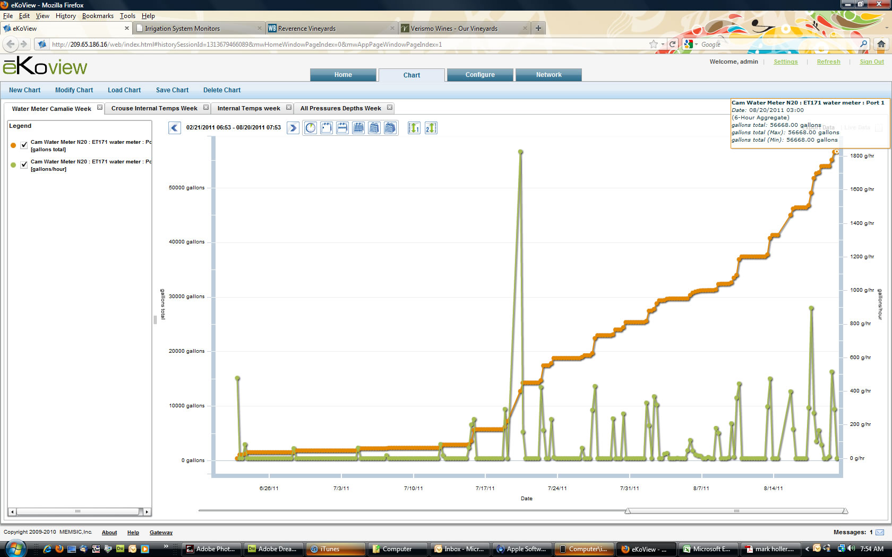Click the next time range arrow
The width and height of the screenshot is (892, 557).
[x=293, y=128]
